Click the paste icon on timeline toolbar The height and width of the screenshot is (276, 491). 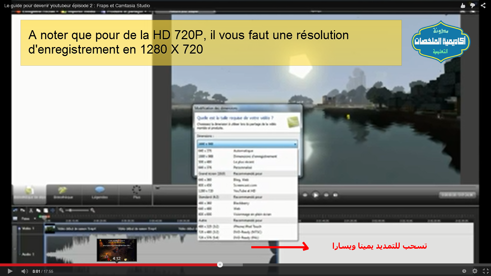point(52,210)
